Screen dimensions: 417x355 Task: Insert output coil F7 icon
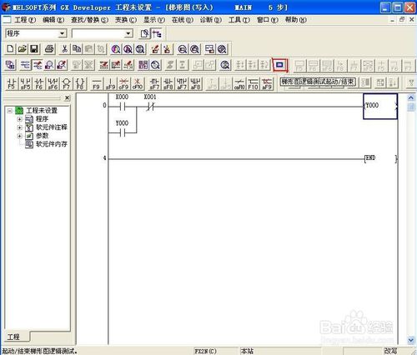point(66,83)
